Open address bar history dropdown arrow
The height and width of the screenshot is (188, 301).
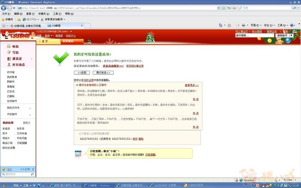coord(218,8)
